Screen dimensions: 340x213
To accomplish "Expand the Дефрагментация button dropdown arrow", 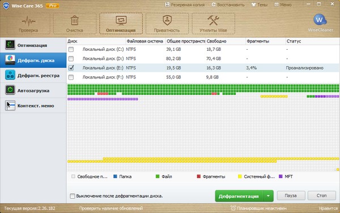I will (x=268, y=196).
